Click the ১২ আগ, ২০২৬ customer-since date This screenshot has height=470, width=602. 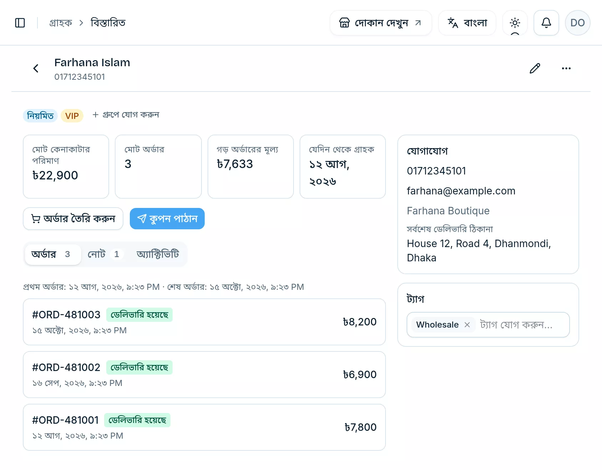[329, 173]
